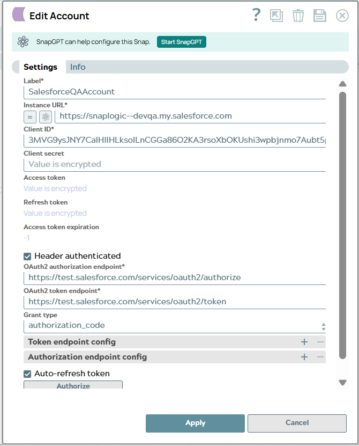Edit the OAuth2 token endpoint field
The image size is (359, 446).
click(175, 302)
